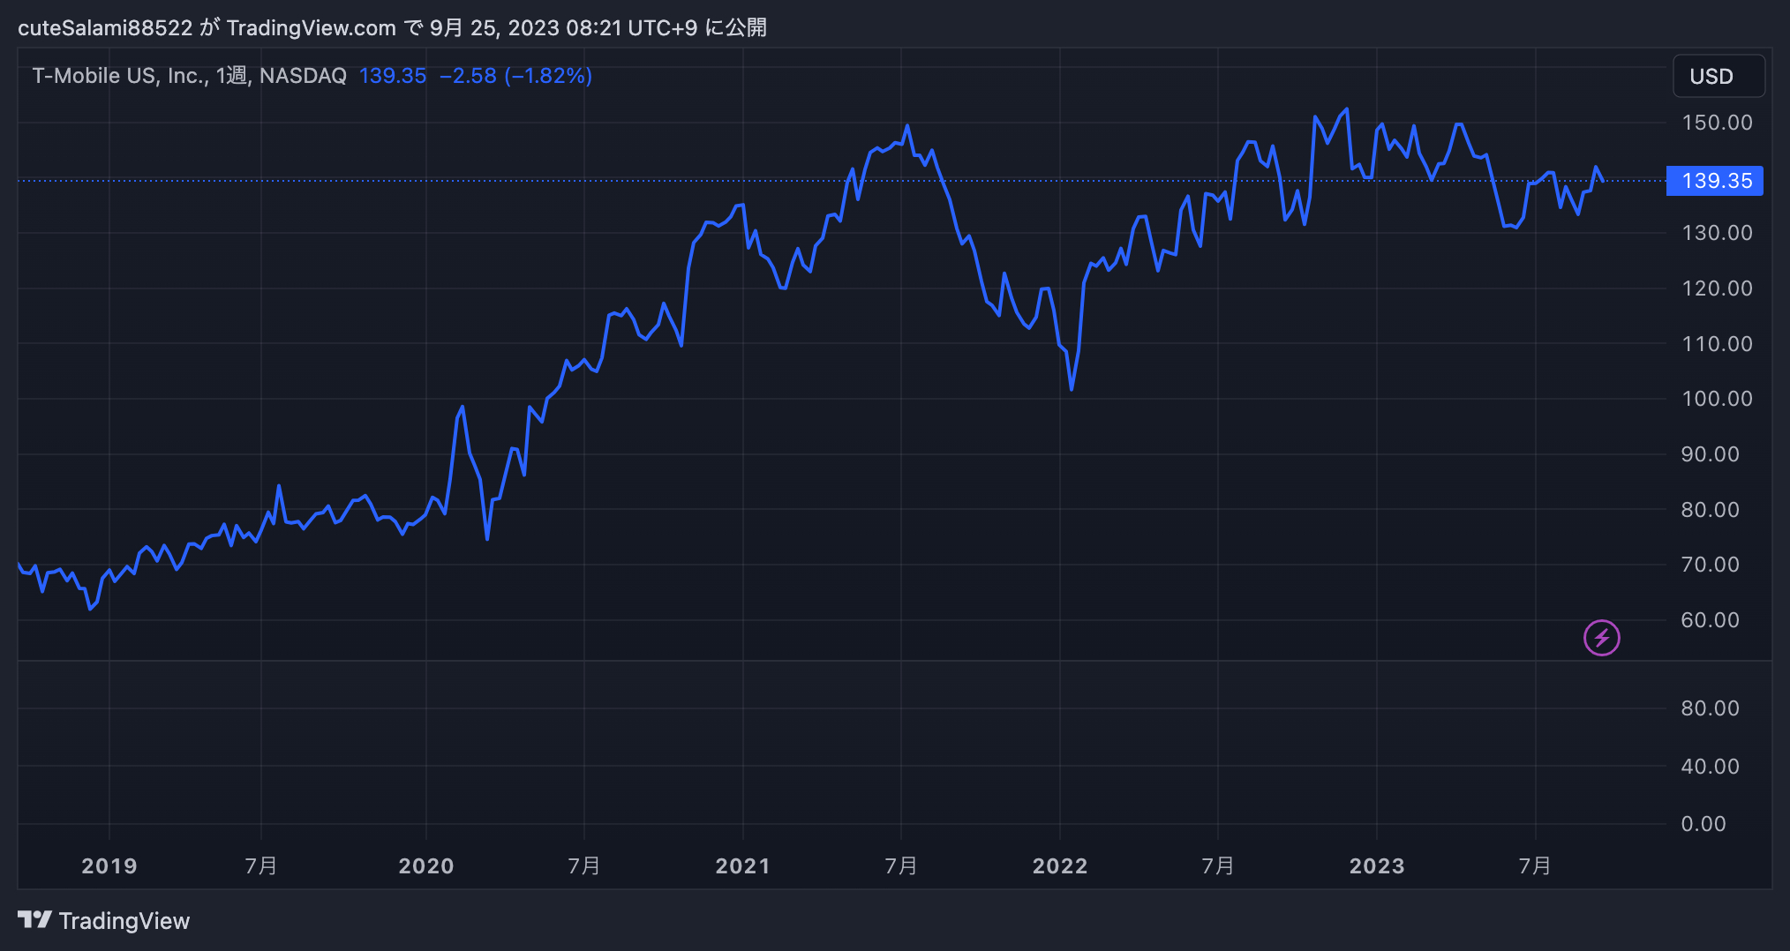Viewport: 1790px width, 951px height.
Task: Select the 2023 time axis label
Action: click(1377, 866)
